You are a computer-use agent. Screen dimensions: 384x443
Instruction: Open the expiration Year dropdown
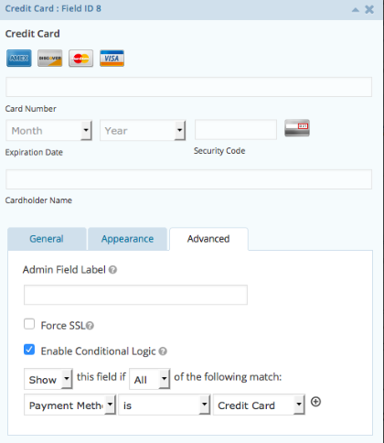pos(143,130)
